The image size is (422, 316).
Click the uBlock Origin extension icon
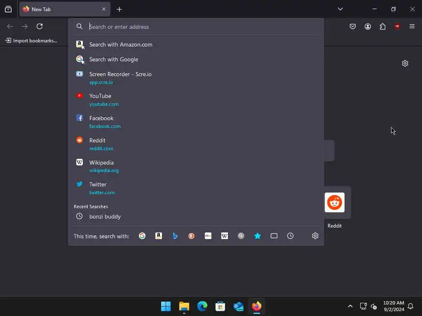(x=397, y=26)
